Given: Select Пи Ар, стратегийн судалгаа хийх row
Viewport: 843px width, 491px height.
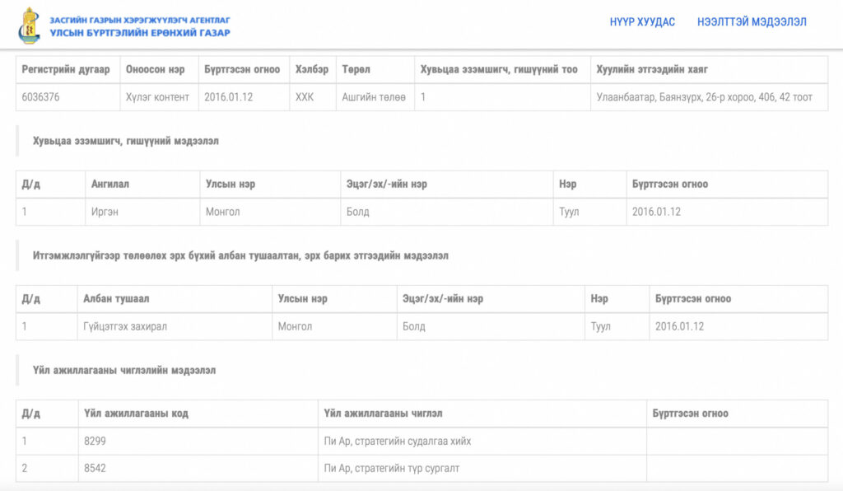Looking at the screenshot, I should pyautogui.click(x=398, y=441).
